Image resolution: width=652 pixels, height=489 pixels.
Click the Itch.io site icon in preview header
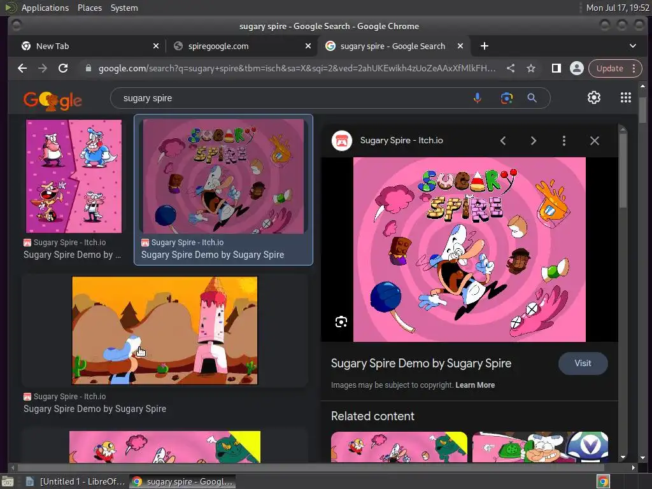pos(342,141)
